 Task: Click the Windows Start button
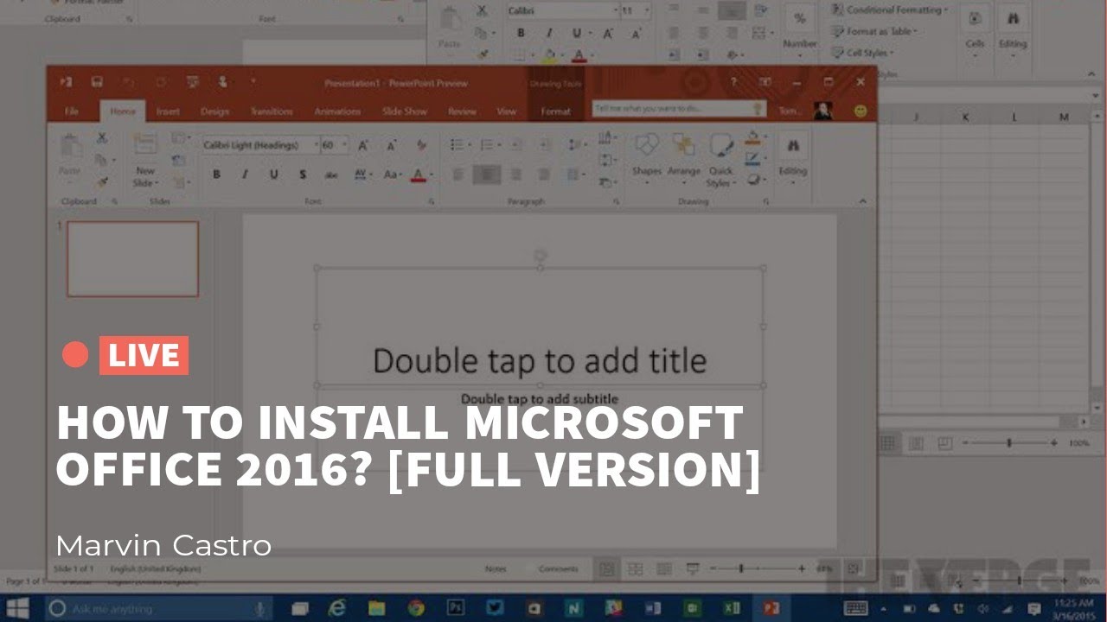pyautogui.click(x=17, y=608)
